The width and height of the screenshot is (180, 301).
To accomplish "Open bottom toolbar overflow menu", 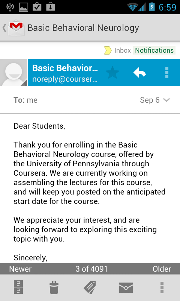I will pos(162,287).
